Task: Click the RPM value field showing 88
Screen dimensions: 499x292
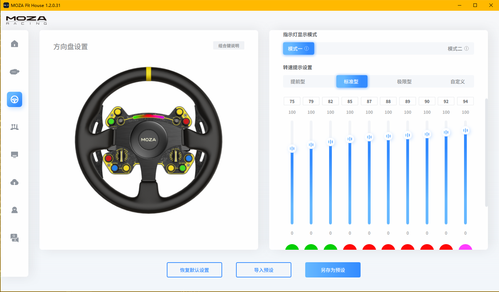Action: pos(388,101)
